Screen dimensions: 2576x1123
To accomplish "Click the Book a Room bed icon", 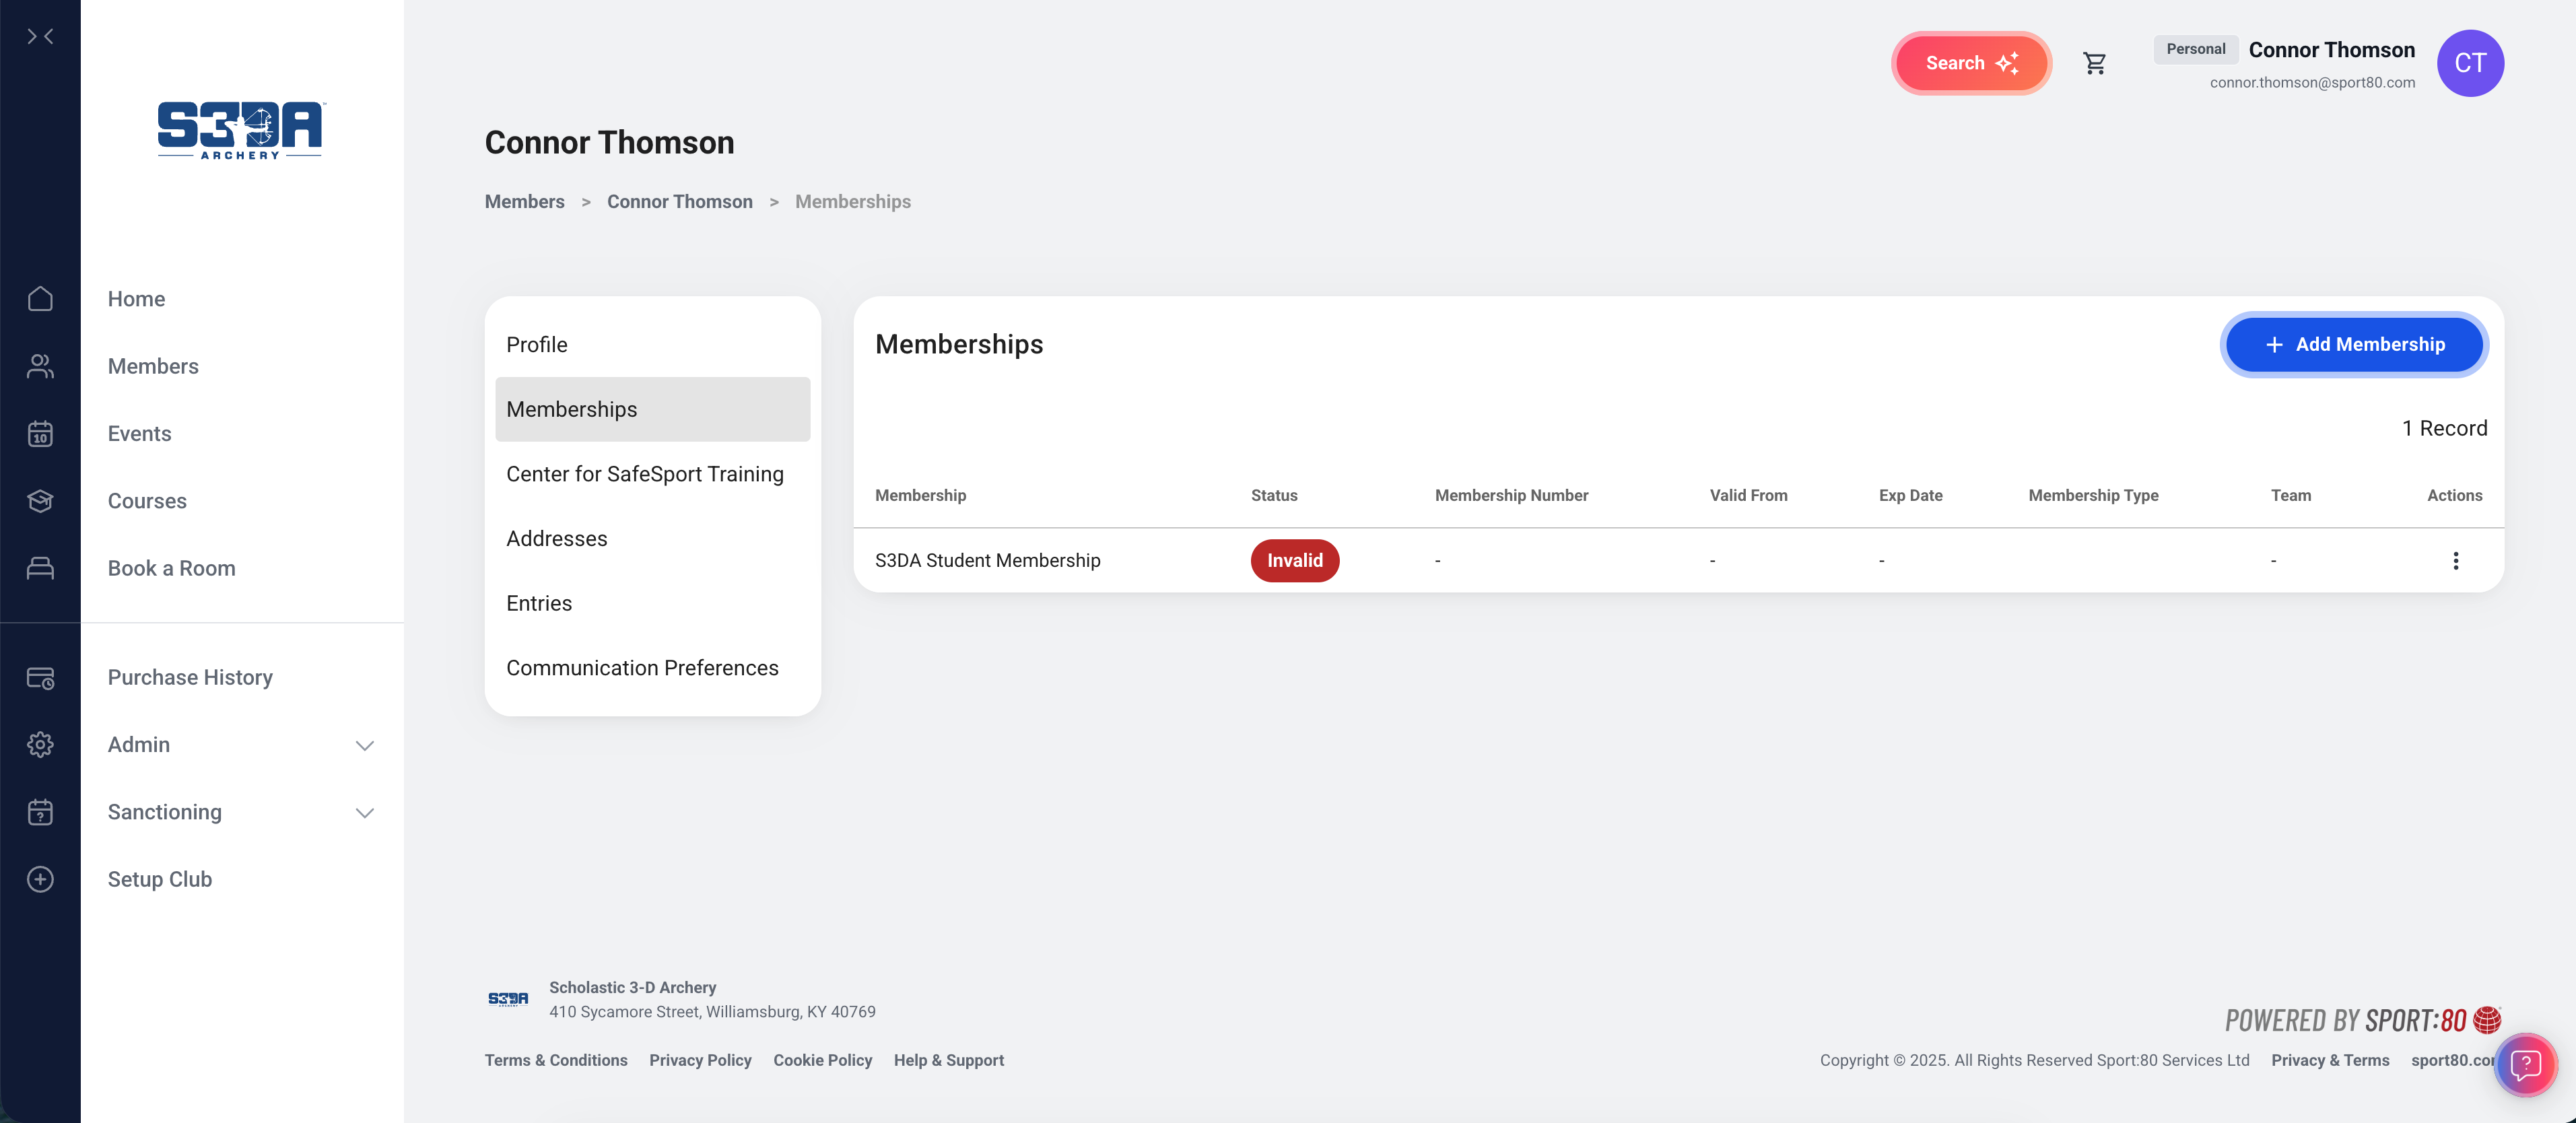I will coord(40,568).
